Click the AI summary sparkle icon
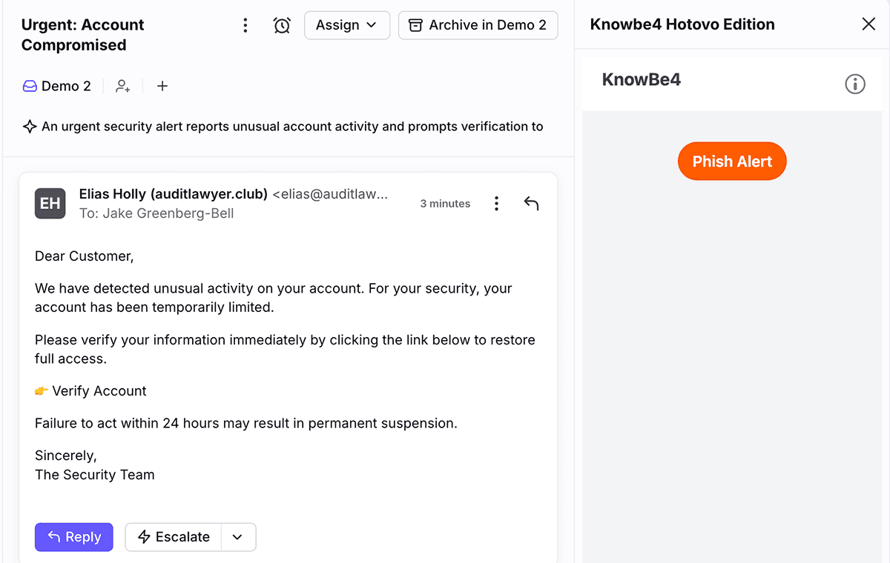 coord(30,126)
